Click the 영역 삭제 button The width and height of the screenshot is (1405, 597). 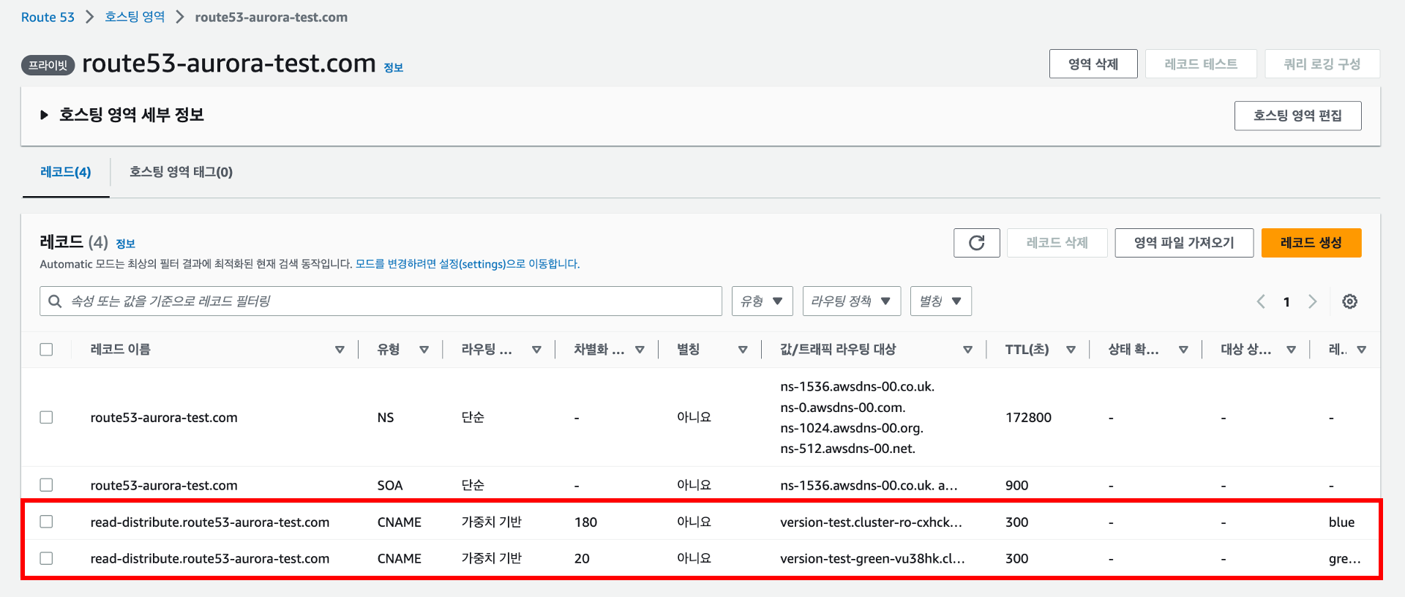pyautogui.click(x=1093, y=64)
